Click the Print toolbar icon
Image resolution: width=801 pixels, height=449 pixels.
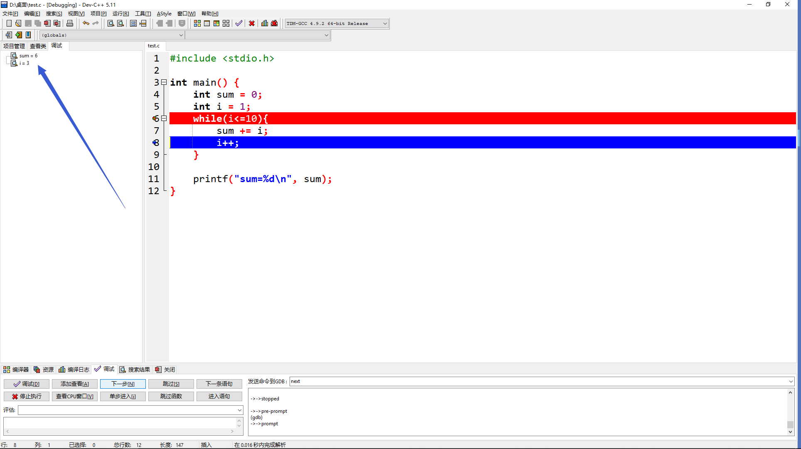(70, 23)
